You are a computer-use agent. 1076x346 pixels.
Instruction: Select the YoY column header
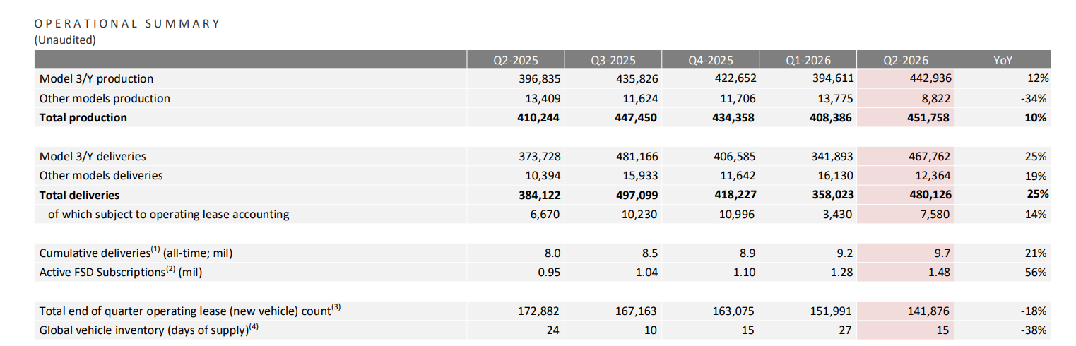pos(1003,60)
